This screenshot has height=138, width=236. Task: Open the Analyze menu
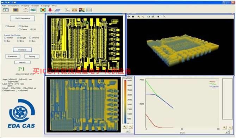pos(35,6)
